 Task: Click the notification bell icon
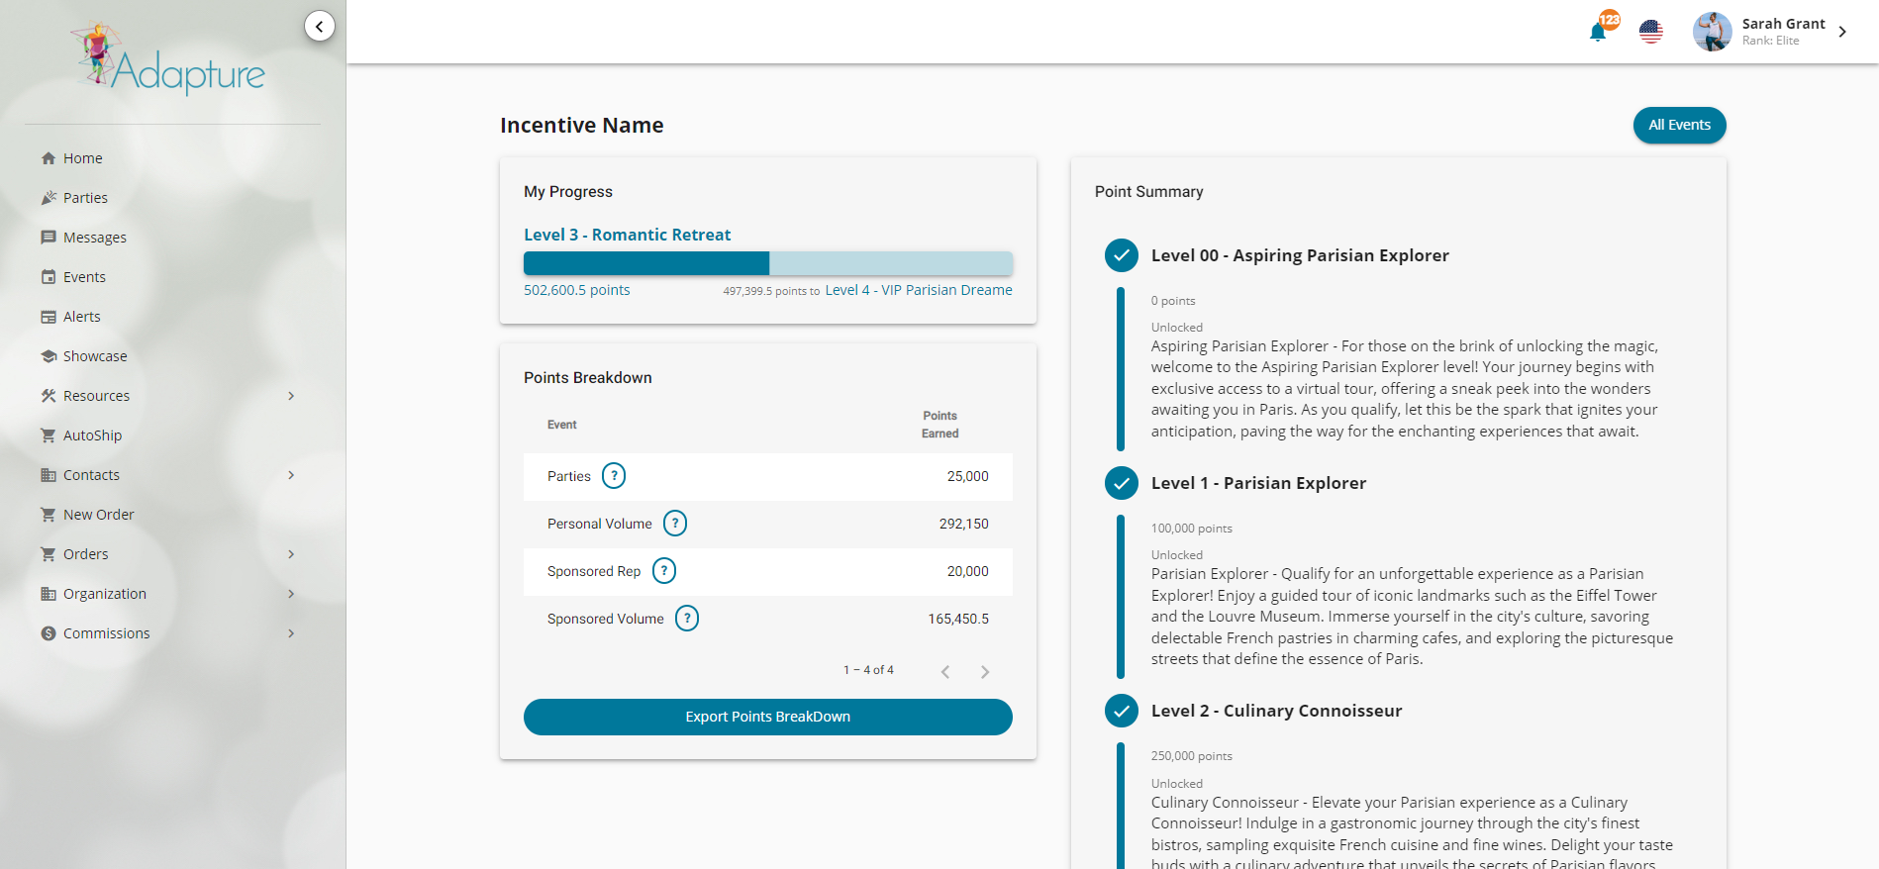pyautogui.click(x=1598, y=32)
